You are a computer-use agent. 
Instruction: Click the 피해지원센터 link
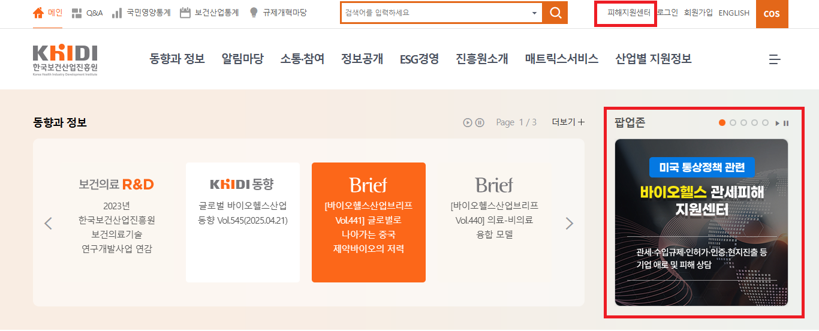coord(628,13)
